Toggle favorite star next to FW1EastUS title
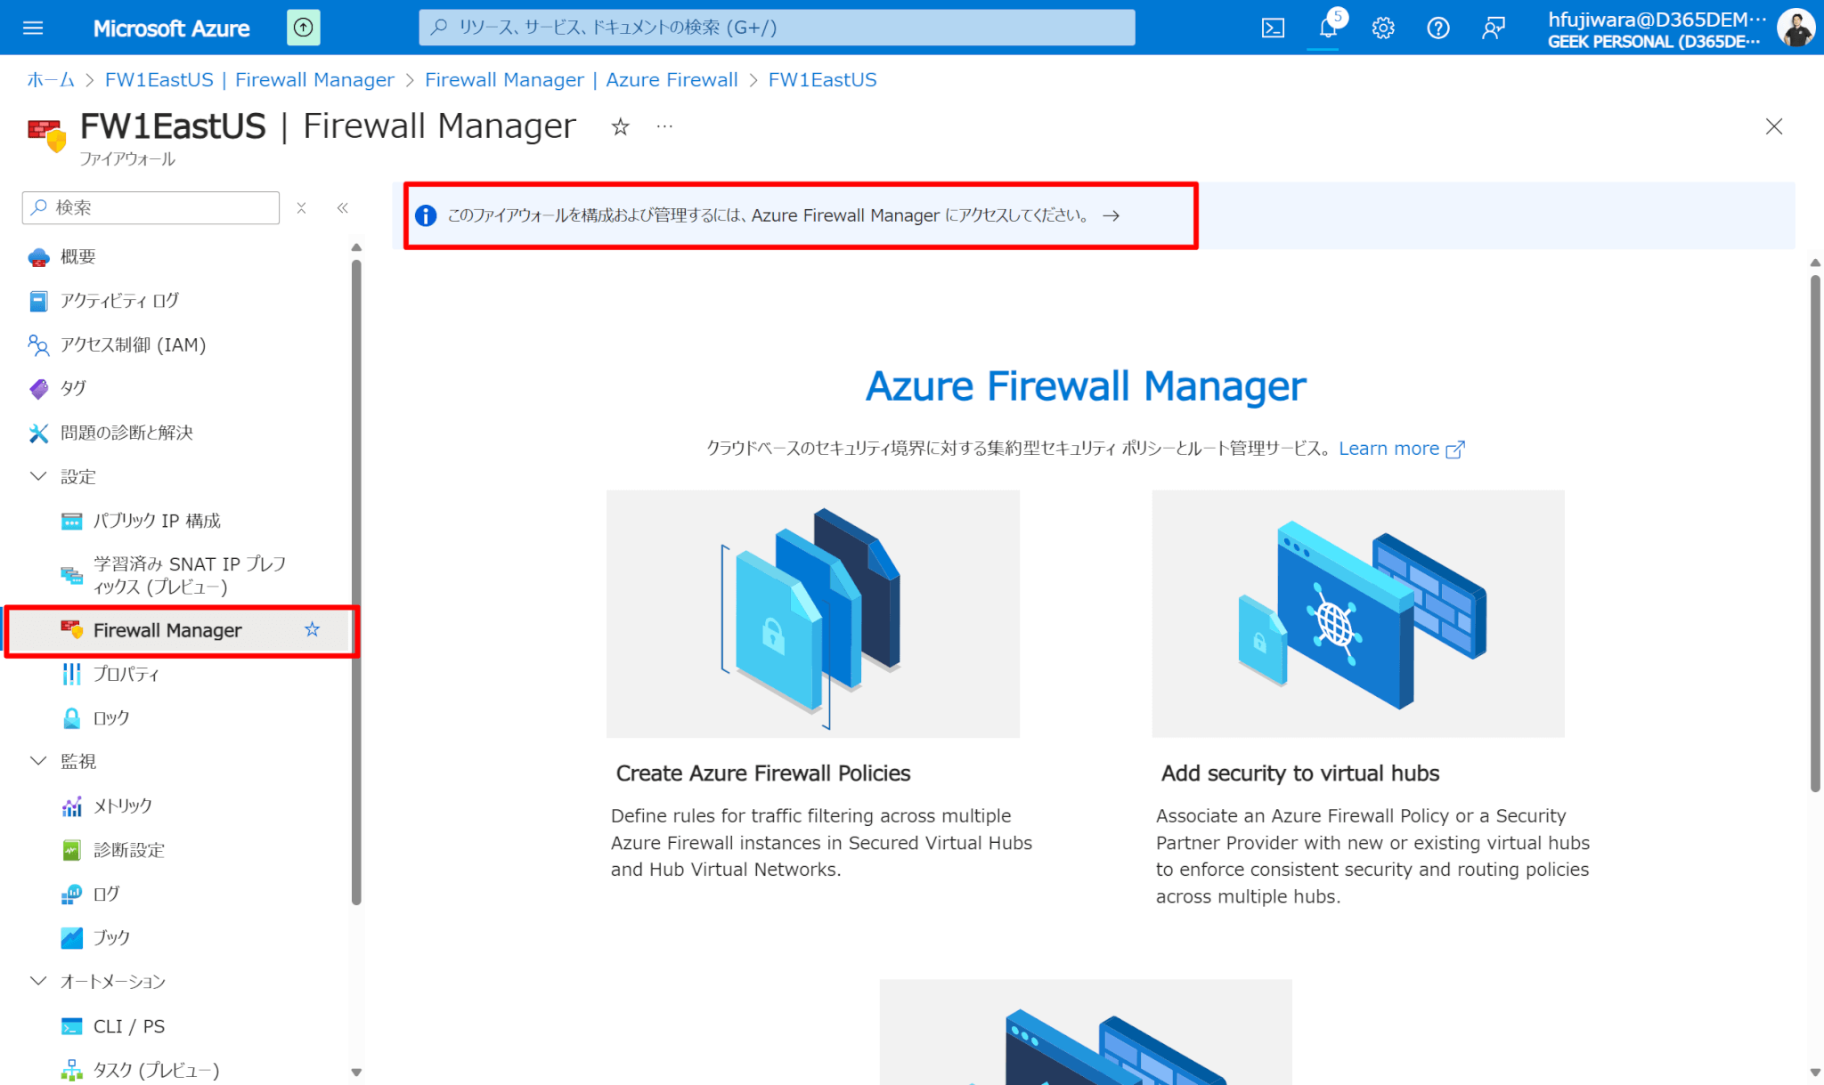This screenshot has height=1085, width=1824. (620, 126)
